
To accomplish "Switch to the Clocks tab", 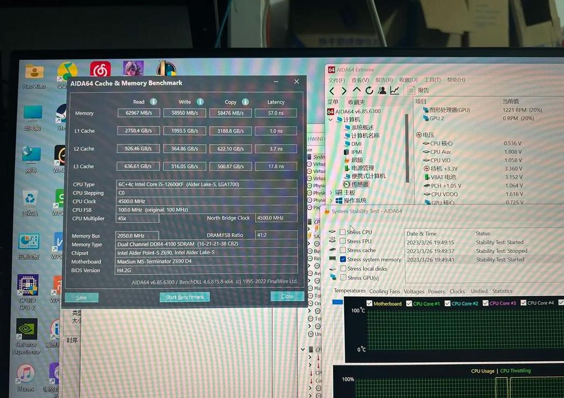I will [457, 292].
